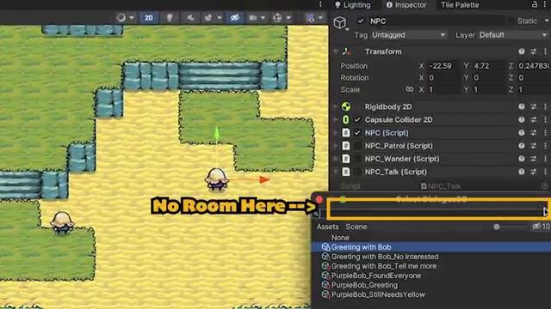This screenshot has width=551, height=309.
Task: Toggle Capsule Collider 2D enabled checkbox
Action: (357, 120)
